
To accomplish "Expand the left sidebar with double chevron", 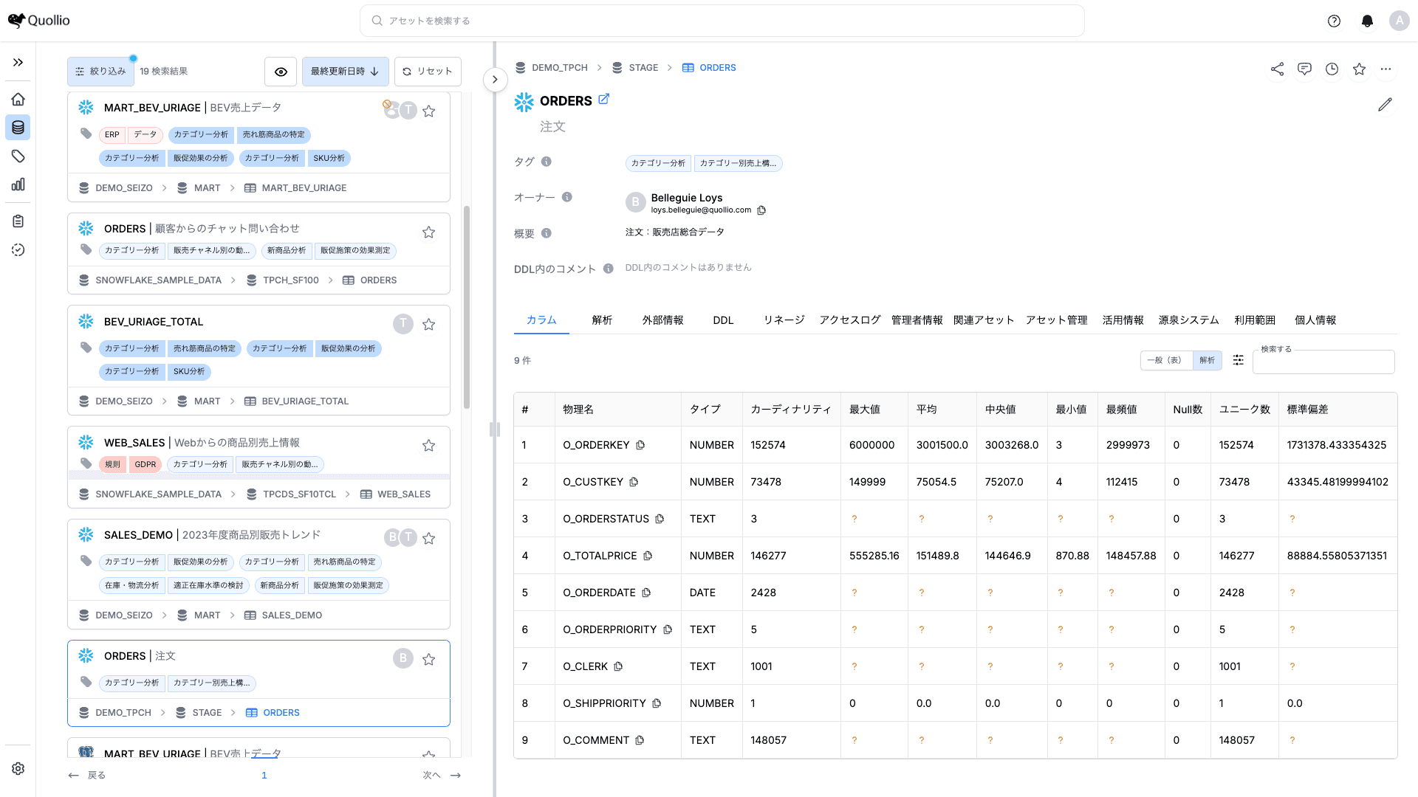I will [x=18, y=63].
